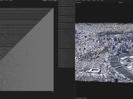Click the Copy UV command
The image size is (133, 99).
pos(66,50)
